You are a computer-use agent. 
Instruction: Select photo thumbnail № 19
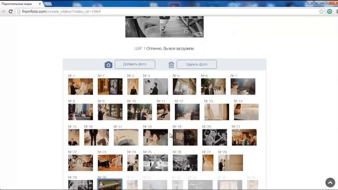(x=185, y=137)
